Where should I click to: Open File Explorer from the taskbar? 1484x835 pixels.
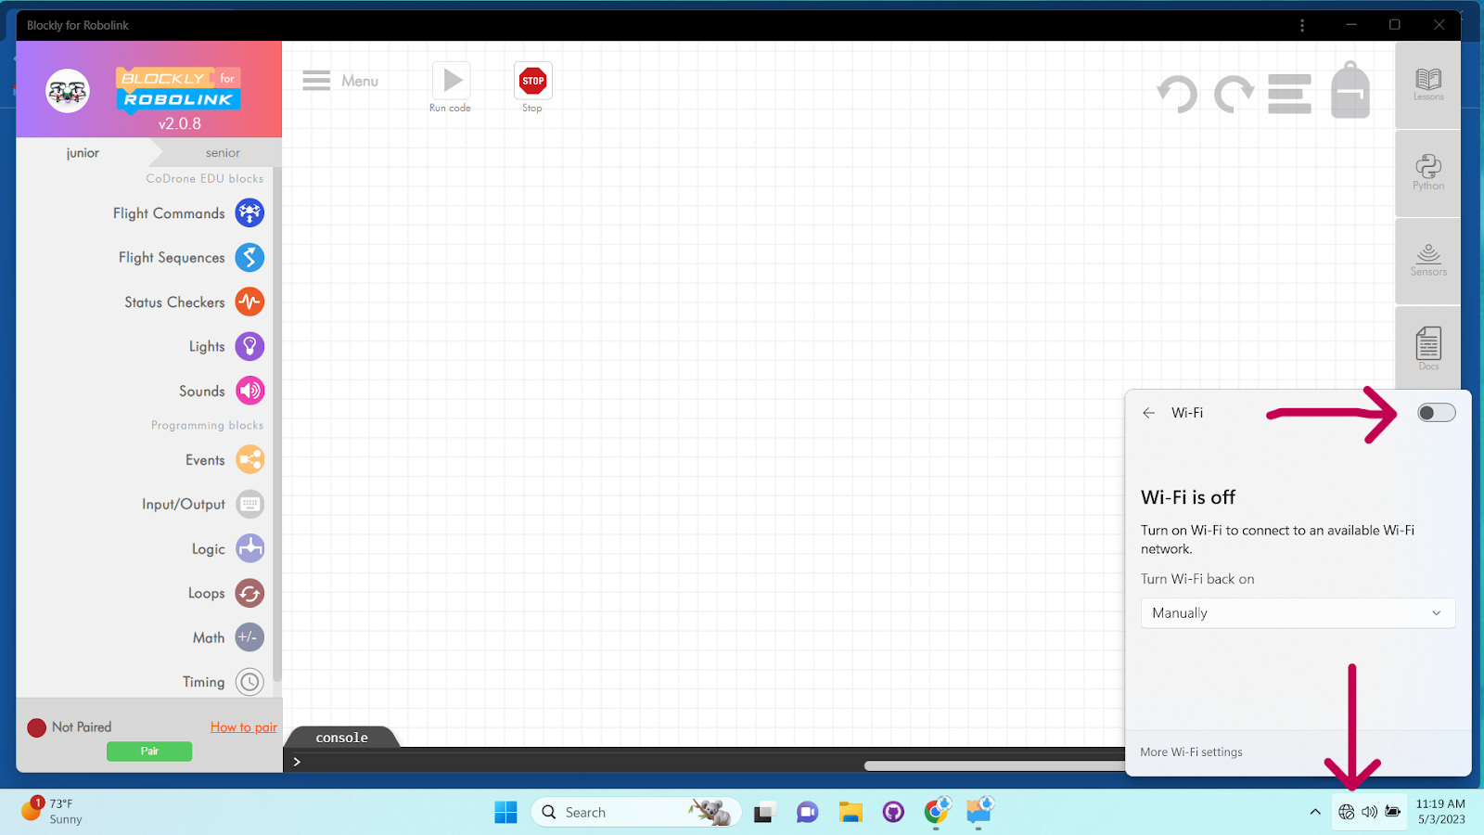(851, 813)
